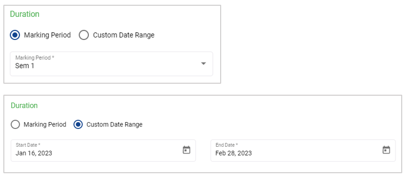Choose the unselected Custom Date Range radio button
Image resolution: width=407 pixels, height=177 pixels.
[84, 35]
